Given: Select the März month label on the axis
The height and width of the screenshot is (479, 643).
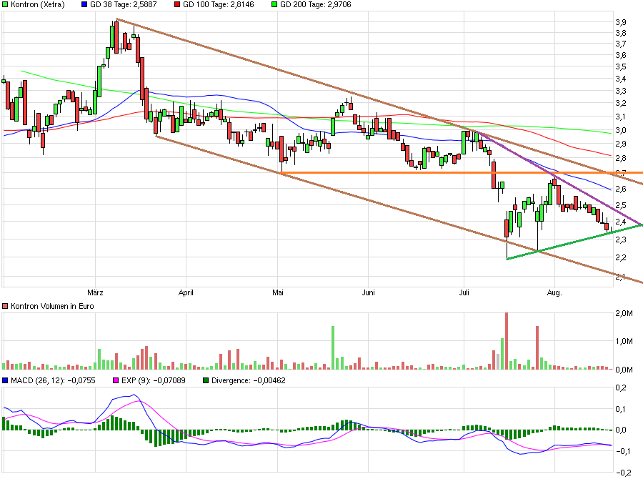Looking at the screenshot, I should pos(95,292).
